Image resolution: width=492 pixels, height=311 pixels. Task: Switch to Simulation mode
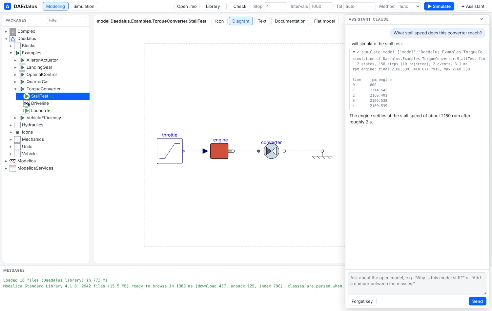coord(84,6)
